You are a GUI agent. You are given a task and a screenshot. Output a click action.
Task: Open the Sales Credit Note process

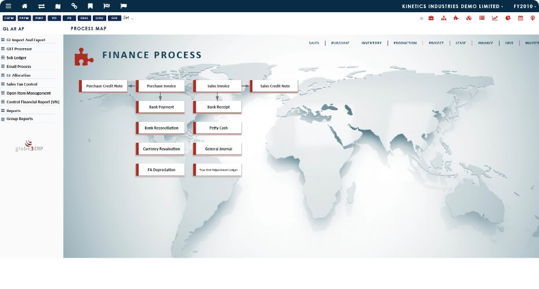pyautogui.click(x=274, y=86)
